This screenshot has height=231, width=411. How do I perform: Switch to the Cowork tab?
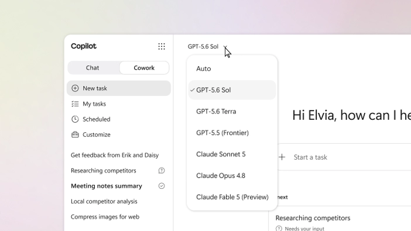click(144, 68)
